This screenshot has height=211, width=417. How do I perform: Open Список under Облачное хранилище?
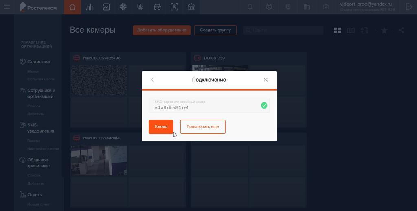34,176
